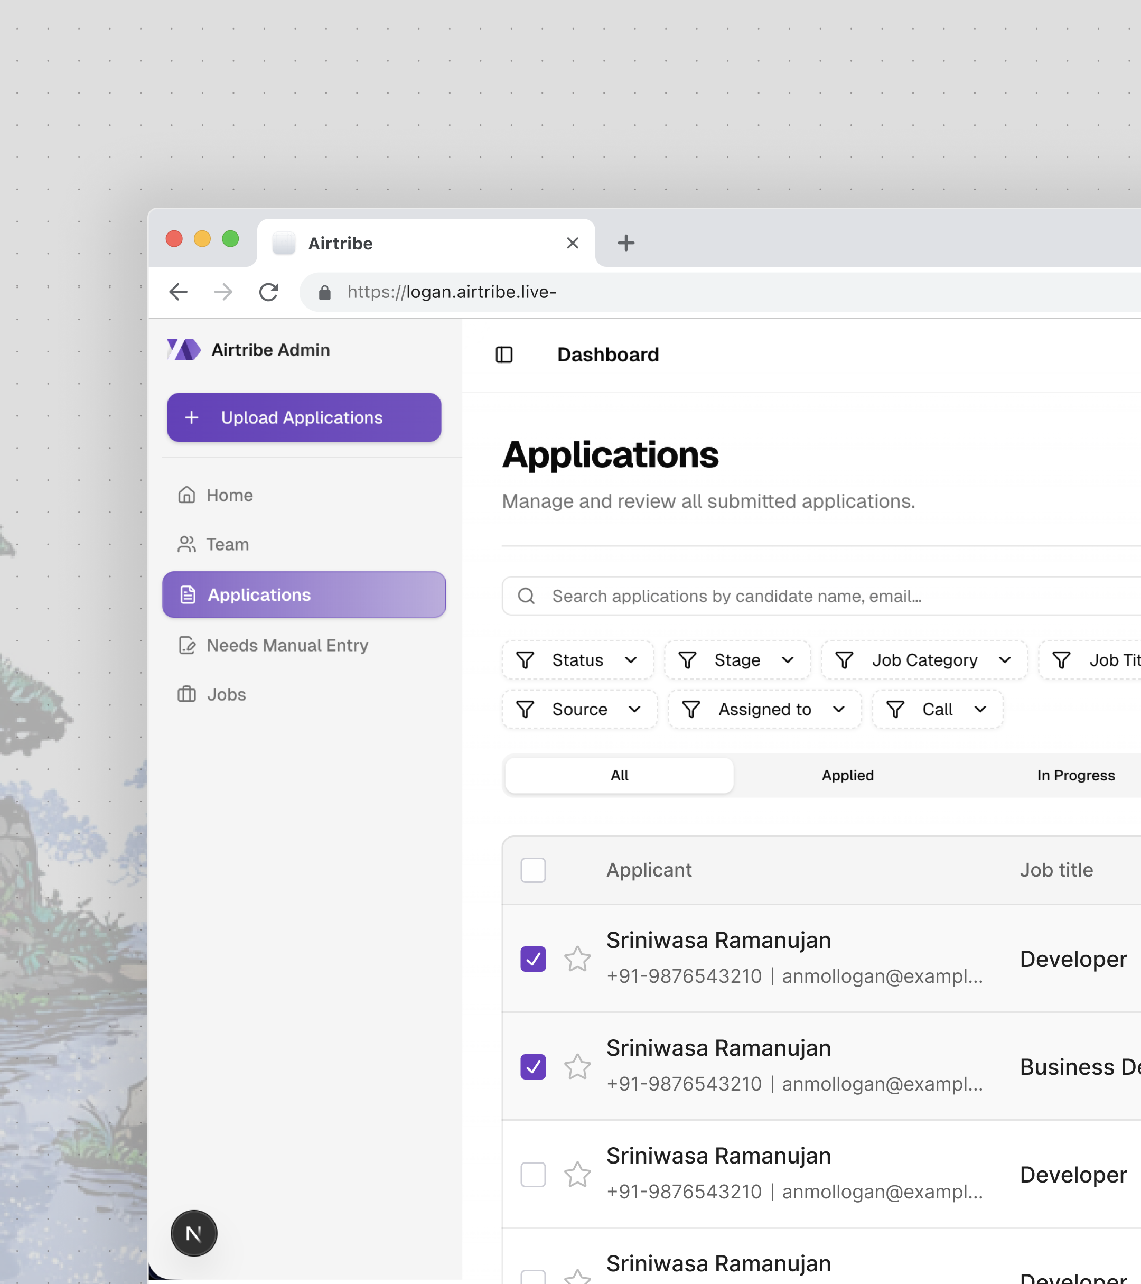Image resolution: width=1141 pixels, height=1284 pixels.
Task: Open new browser tab with plus
Action: (625, 243)
